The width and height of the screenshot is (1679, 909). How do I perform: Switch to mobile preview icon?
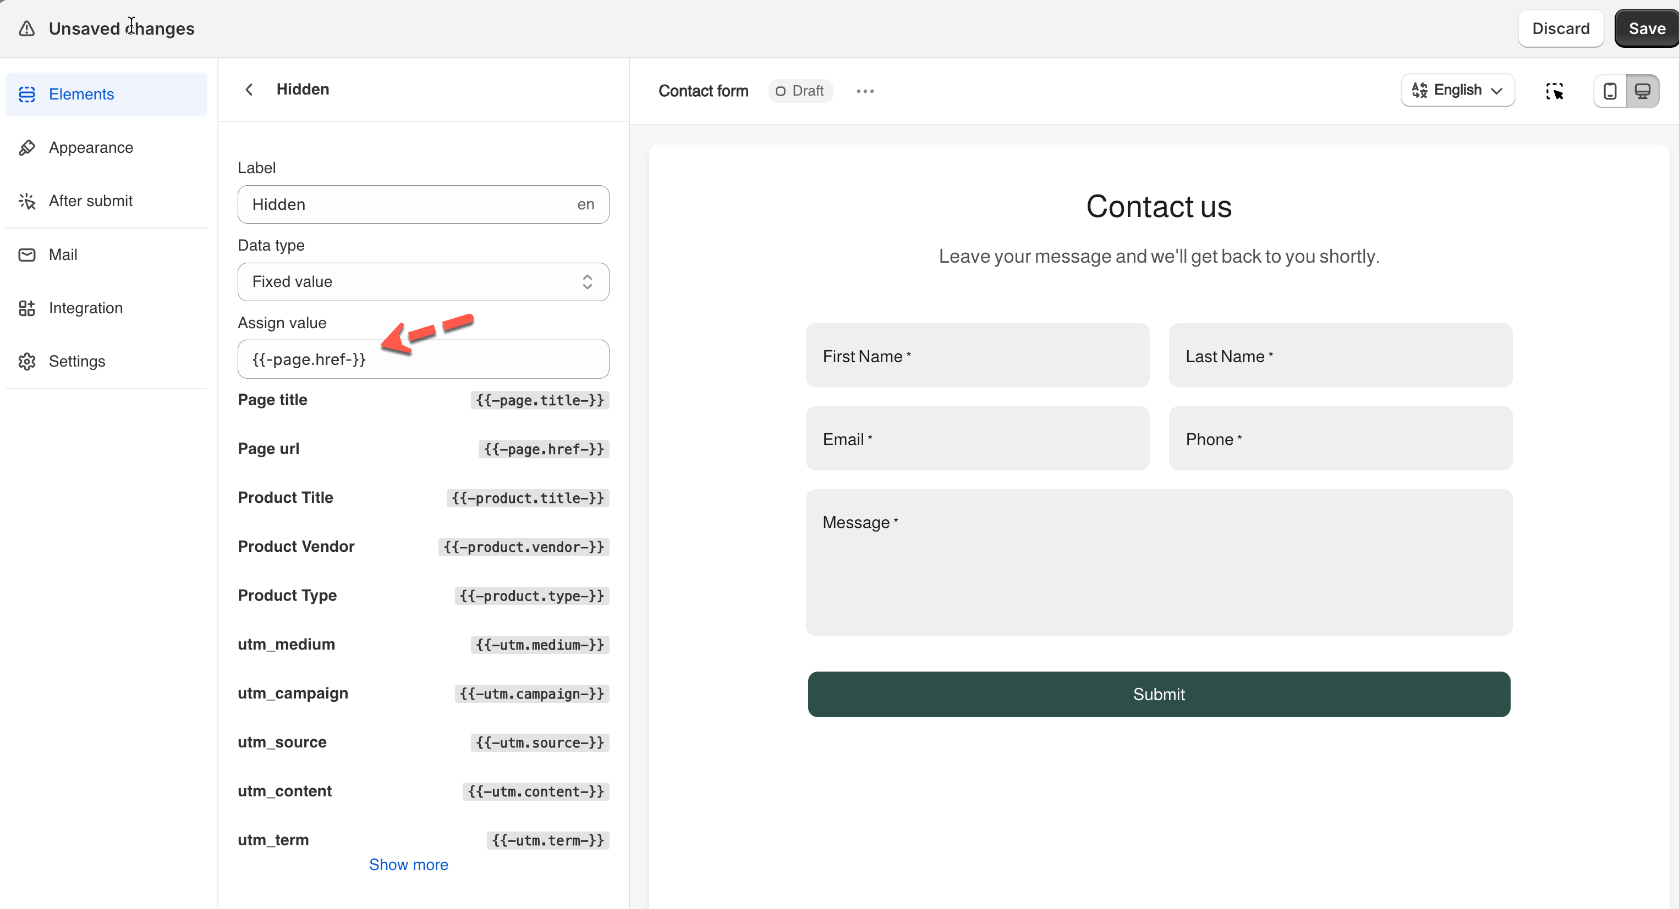coord(1610,91)
